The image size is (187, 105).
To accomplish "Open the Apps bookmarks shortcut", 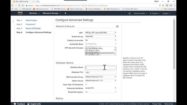I will [x=15, y=9].
